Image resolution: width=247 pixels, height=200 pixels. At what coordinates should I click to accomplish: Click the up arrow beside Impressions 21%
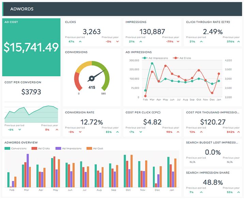pos(141,41)
